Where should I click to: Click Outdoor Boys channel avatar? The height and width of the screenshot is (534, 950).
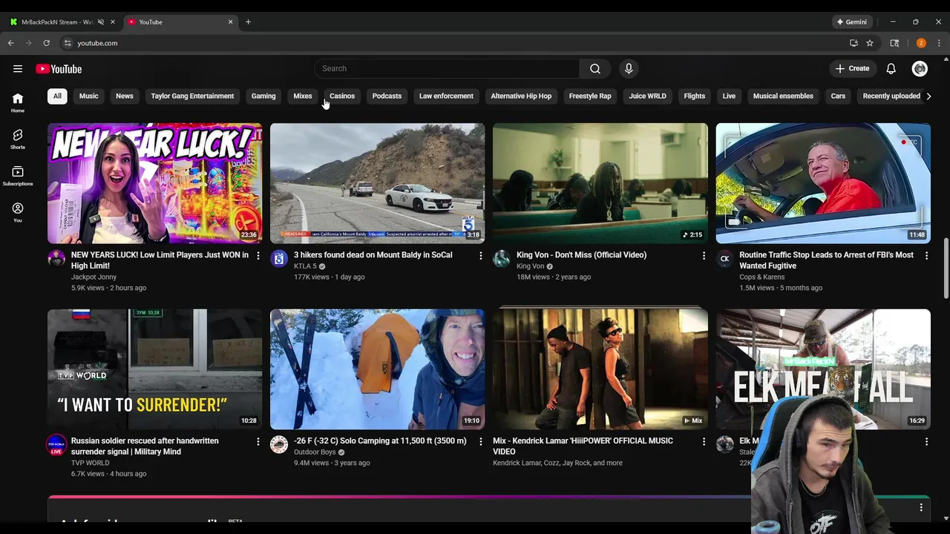tap(279, 444)
